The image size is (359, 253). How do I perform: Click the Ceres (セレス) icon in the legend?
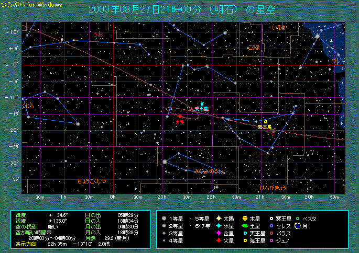pyautogui.click(x=271, y=226)
